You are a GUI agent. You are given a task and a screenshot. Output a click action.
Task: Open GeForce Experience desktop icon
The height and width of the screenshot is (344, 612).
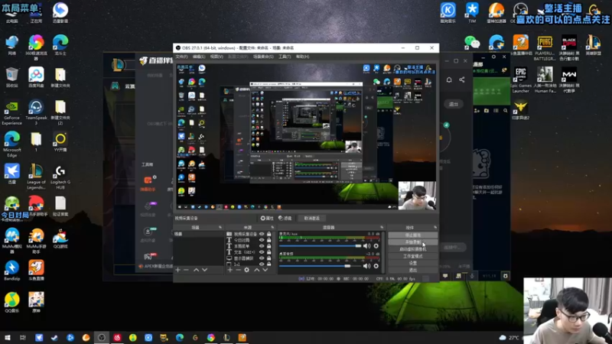[11, 112]
